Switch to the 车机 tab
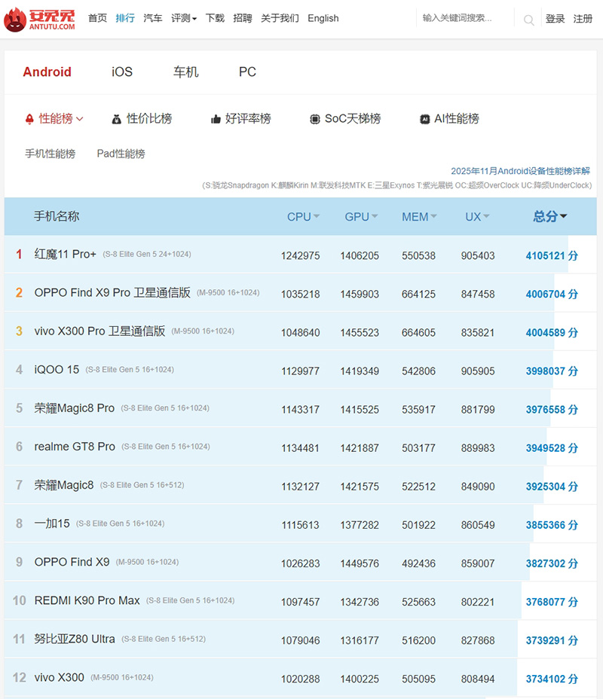Image resolution: width=603 pixels, height=699 pixels. point(185,72)
